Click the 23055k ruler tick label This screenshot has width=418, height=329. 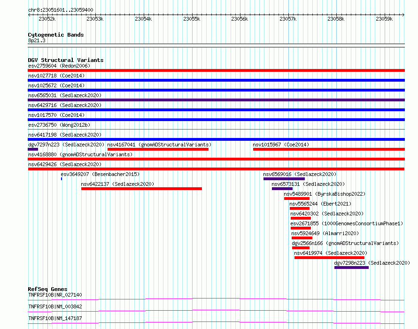tap(192, 19)
